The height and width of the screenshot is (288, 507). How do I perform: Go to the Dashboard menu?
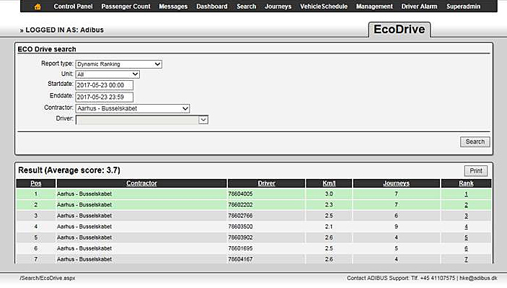coord(212,6)
